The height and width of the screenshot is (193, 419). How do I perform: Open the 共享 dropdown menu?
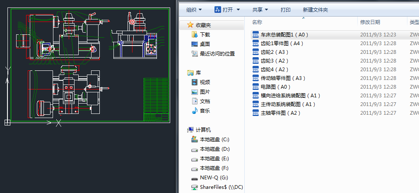pos(260,10)
